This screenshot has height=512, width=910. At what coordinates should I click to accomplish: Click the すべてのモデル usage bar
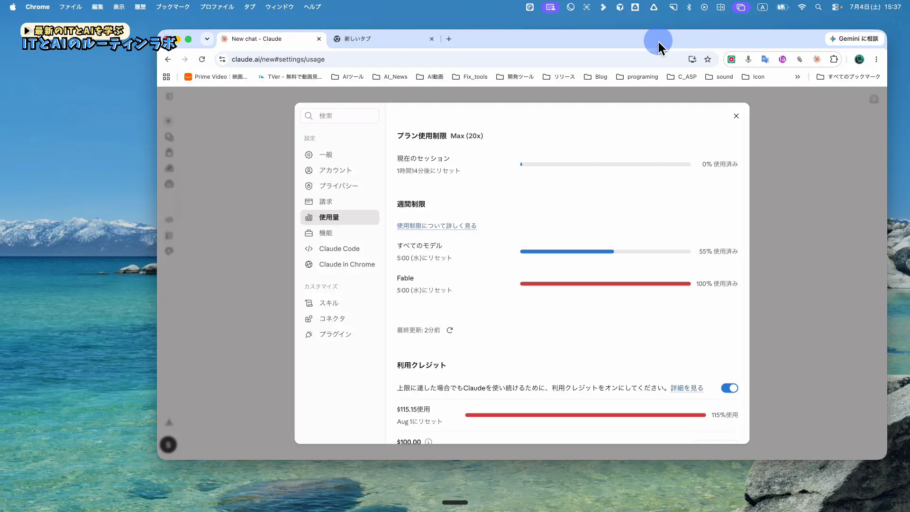click(x=605, y=252)
